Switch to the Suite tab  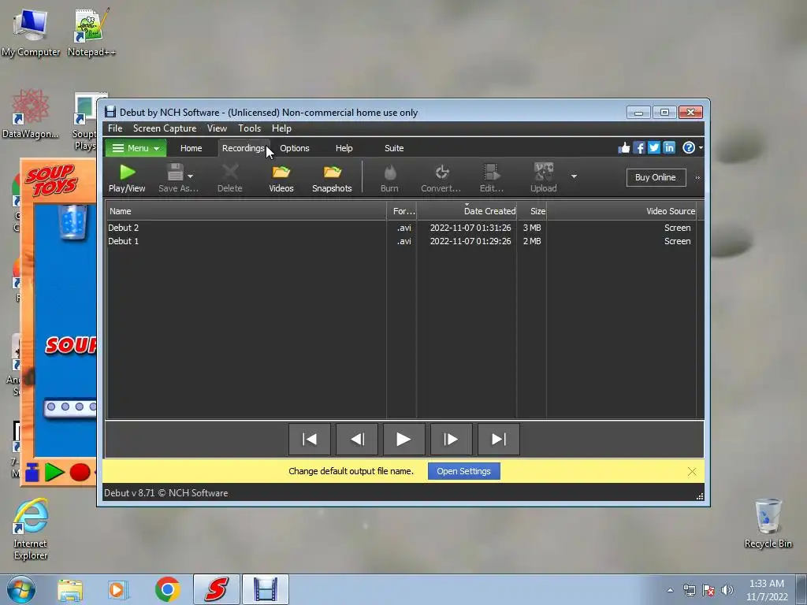click(394, 148)
